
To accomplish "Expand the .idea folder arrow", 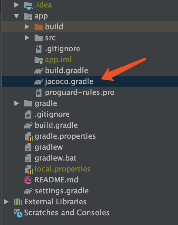I will [17, 5].
